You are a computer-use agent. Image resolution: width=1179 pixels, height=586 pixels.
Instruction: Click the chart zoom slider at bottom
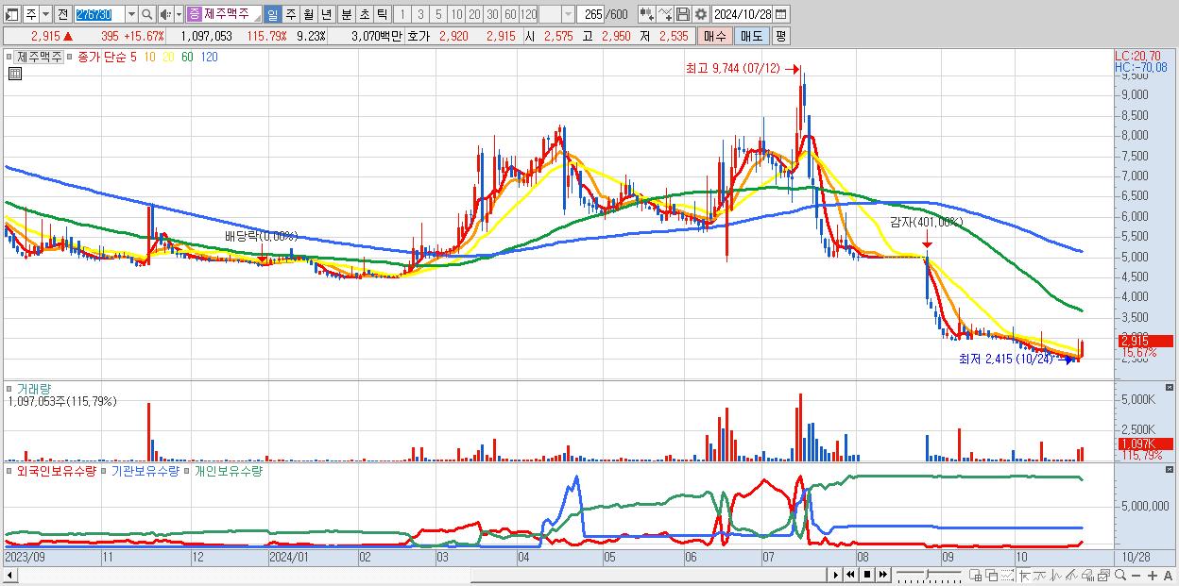(x=929, y=574)
